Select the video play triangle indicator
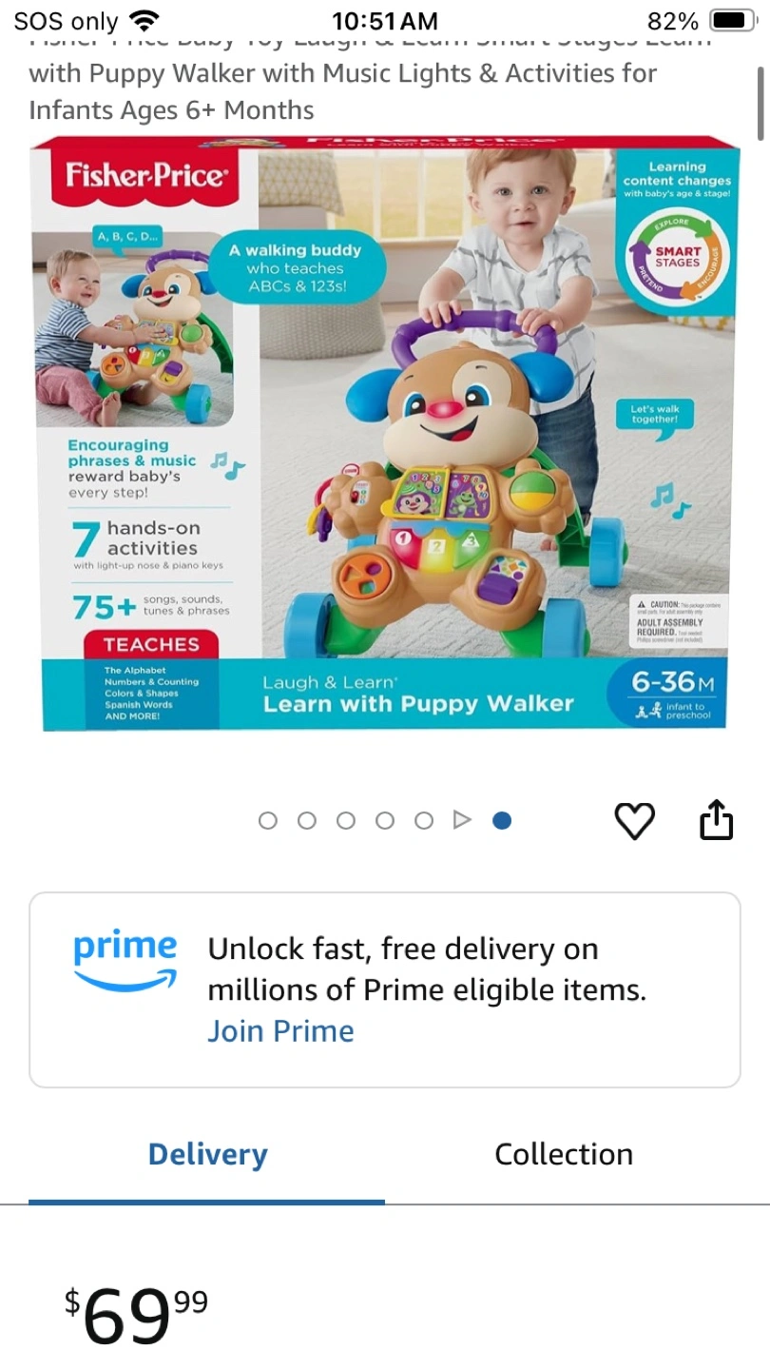770x1370 pixels. point(462,820)
